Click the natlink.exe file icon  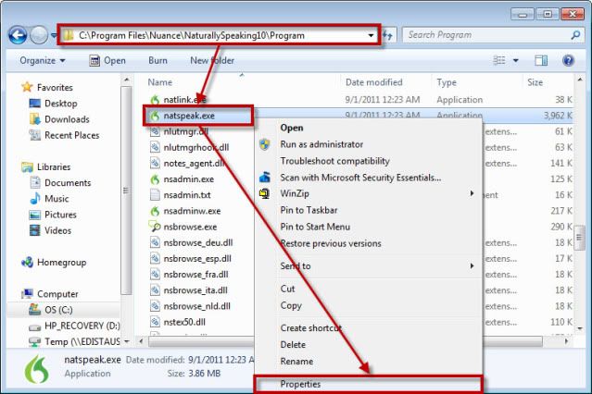pyautogui.click(x=155, y=100)
